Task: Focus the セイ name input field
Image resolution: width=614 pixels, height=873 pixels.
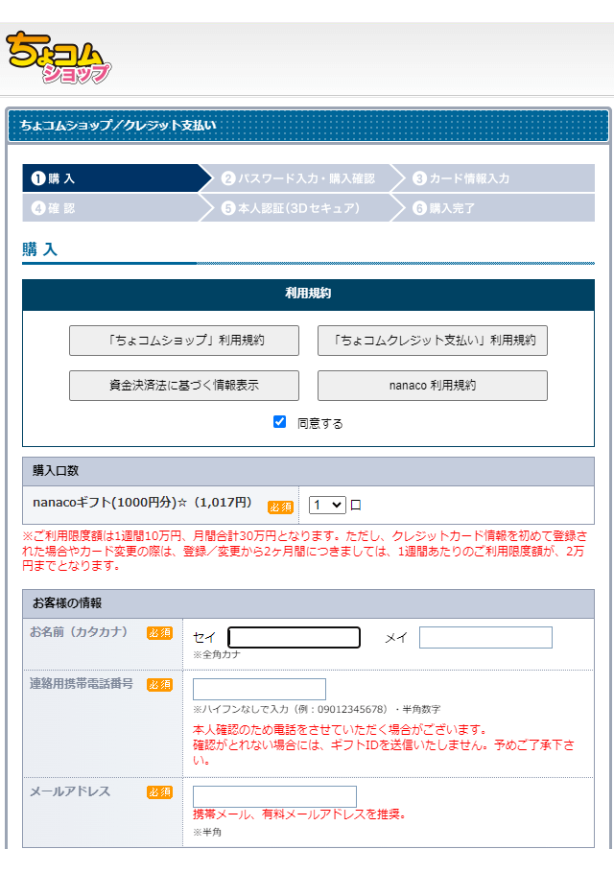Action: pos(294,638)
